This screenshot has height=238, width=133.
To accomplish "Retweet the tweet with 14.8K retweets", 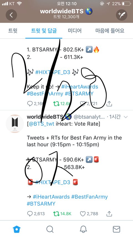I will click(56, 214).
